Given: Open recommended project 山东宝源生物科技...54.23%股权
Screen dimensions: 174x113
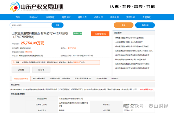Looking at the screenshot, I should pos(134,51).
